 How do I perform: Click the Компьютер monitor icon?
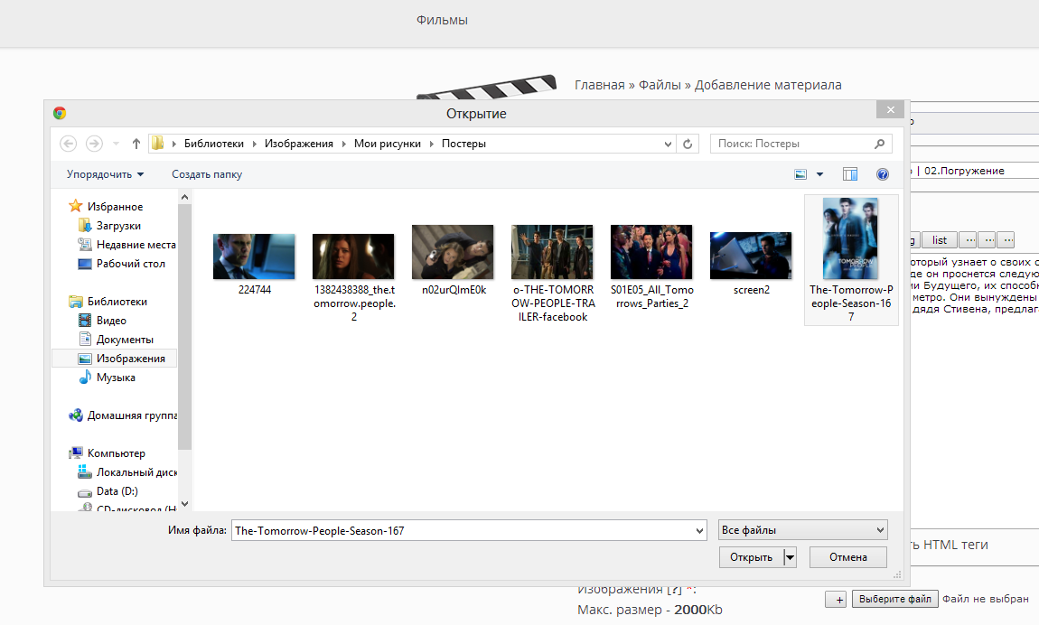(76, 452)
